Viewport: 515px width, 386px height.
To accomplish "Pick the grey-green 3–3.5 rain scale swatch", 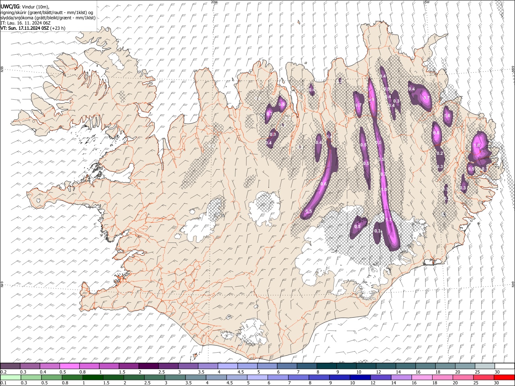I will pyautogui.click(x=175, y=377).
